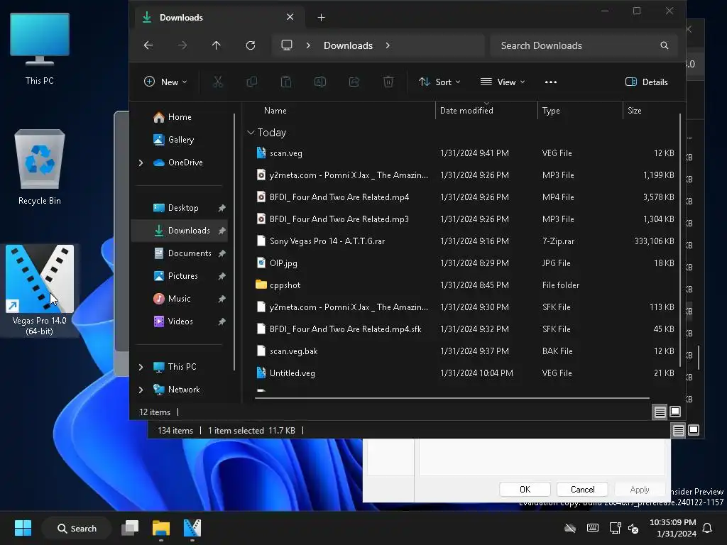This screenshot has height=545, width=727.
Task: Switch to details list view icon
Action: tap(660, 412)
